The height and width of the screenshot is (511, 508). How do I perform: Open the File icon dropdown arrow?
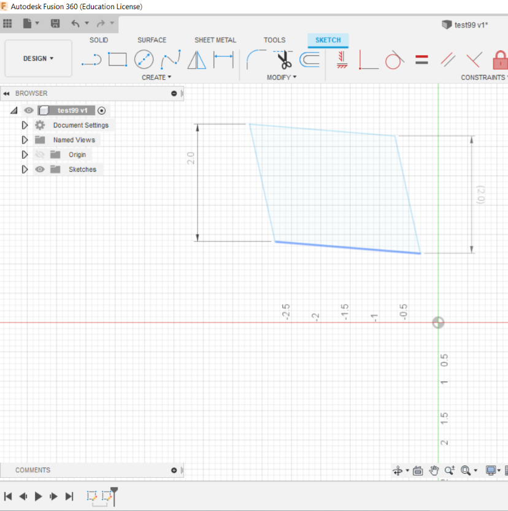pyautogui.click(x=37, y=23)
